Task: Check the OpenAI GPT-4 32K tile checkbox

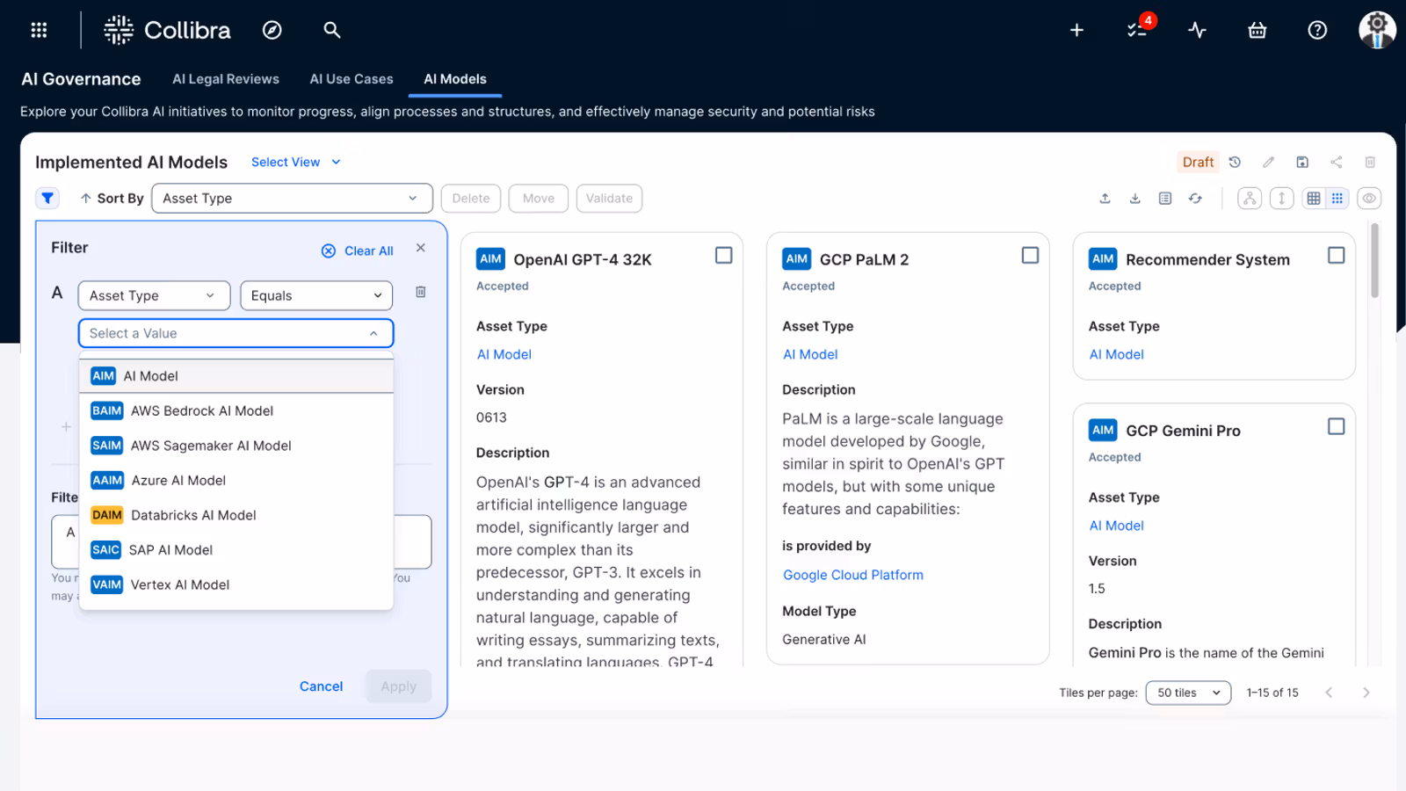Action: pyautogui.click(x=723, y=255)
